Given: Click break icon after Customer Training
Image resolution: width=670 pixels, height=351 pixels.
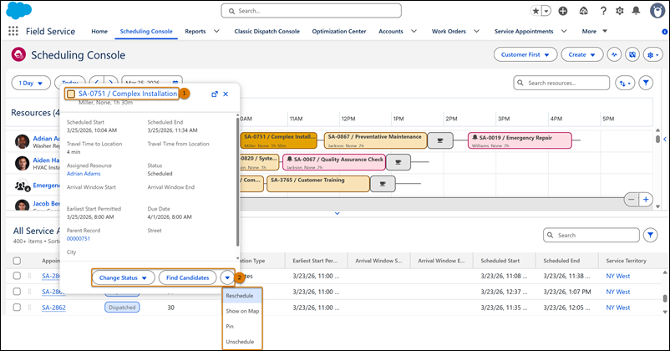Looking at the screenshot, I should click(383, 184).
